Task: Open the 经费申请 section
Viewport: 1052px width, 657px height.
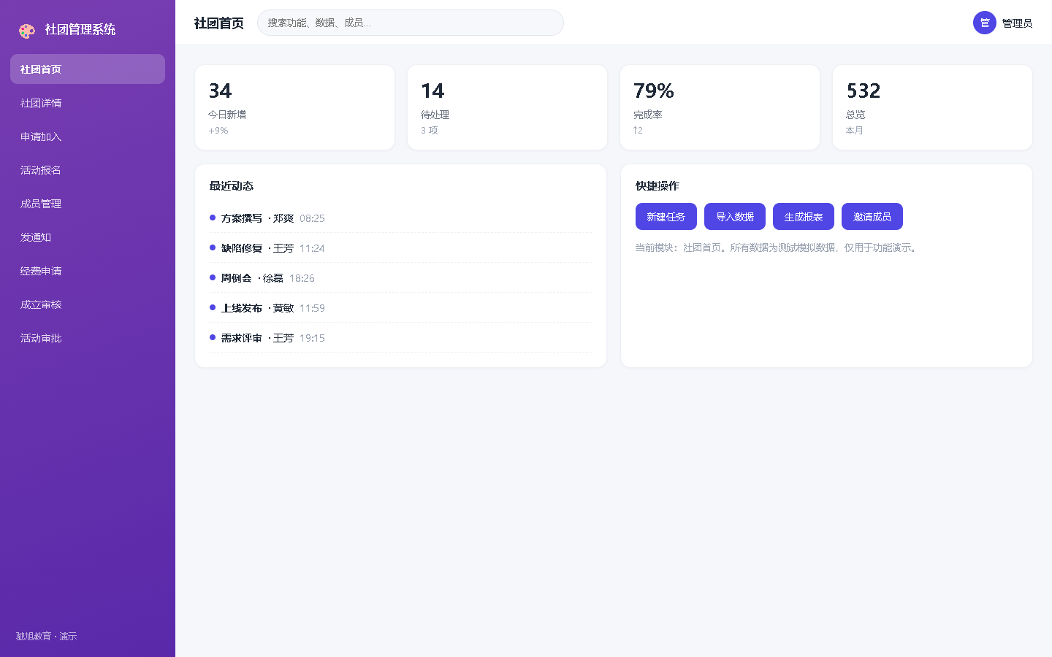Action: coord(88,271)
